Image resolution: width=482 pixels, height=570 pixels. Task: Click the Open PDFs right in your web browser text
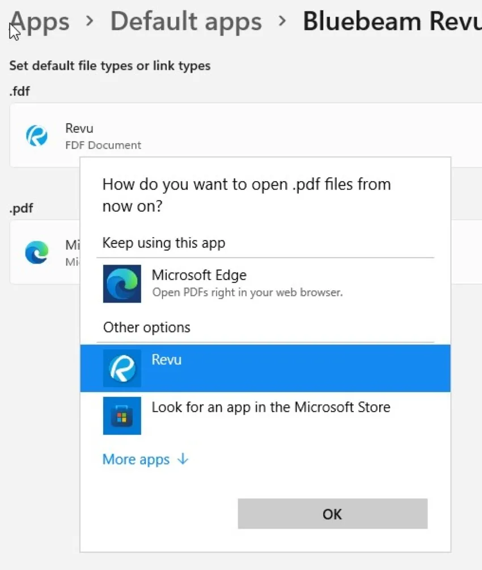coord(247,293)
